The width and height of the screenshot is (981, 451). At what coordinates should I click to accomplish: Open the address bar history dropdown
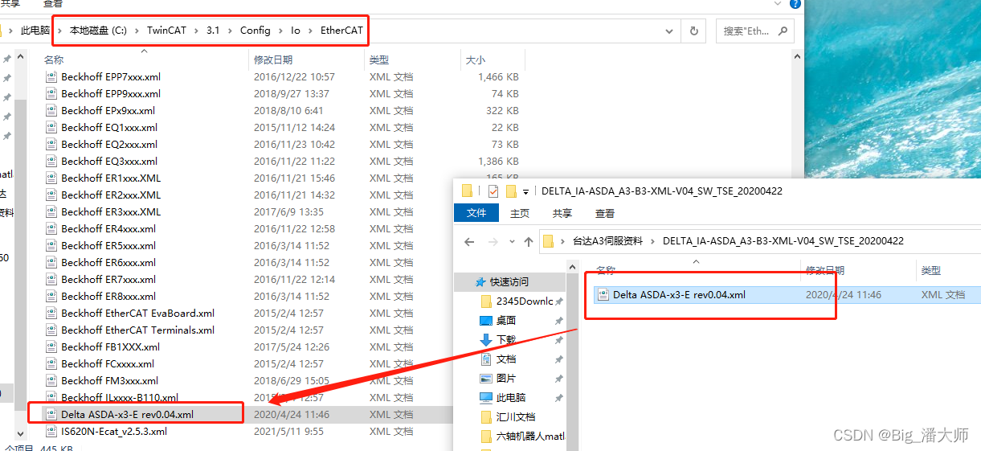point(668,31)
